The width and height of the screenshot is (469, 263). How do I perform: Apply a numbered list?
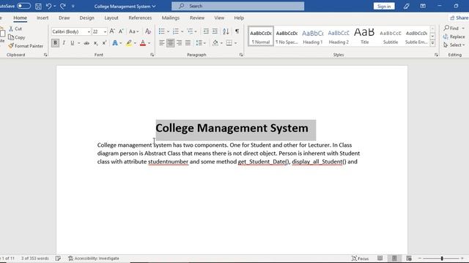click(x=176, y=31)
